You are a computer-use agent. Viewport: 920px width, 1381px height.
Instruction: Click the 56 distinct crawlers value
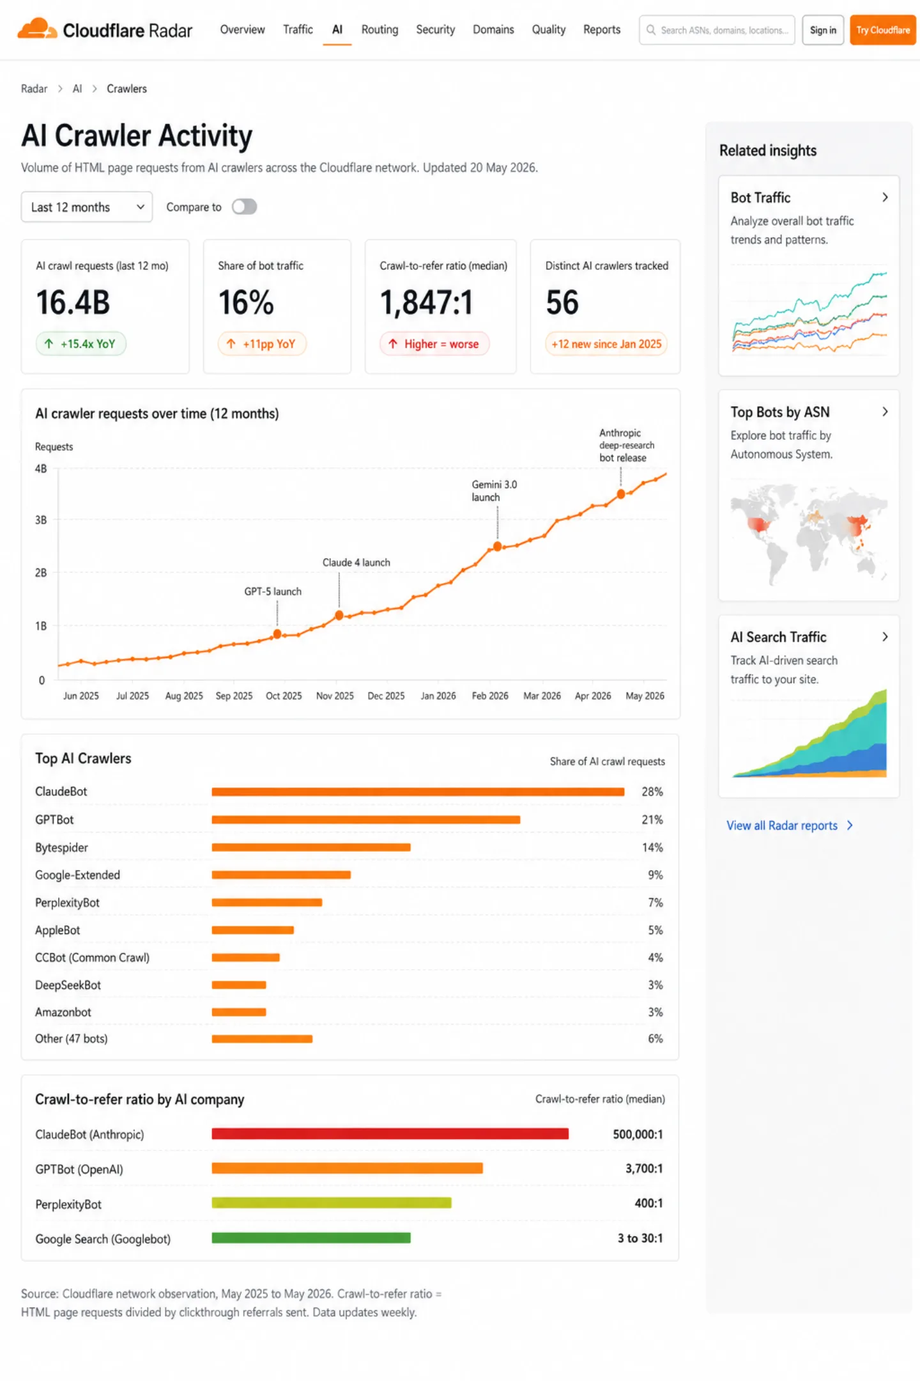click(x=562, y=302)
